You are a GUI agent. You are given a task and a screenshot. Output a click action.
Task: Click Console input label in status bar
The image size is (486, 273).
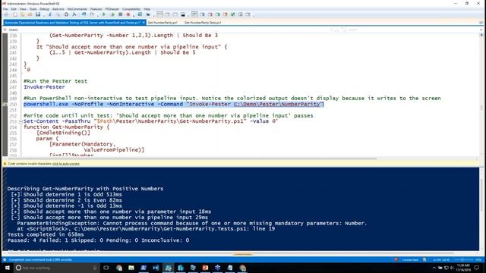(x=410, y=259)
